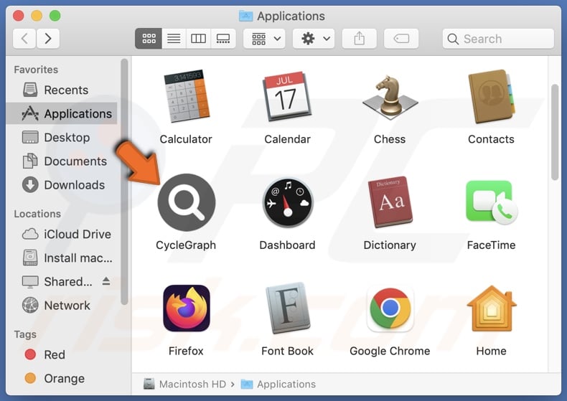Select the Orange tag
Image resolution: width=567 pixels, height=401 pixels.
tap(62, 378)
